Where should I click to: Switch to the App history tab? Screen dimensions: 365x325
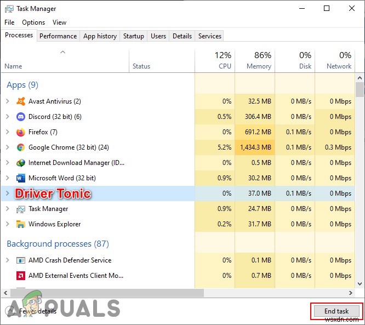[100, 36]
